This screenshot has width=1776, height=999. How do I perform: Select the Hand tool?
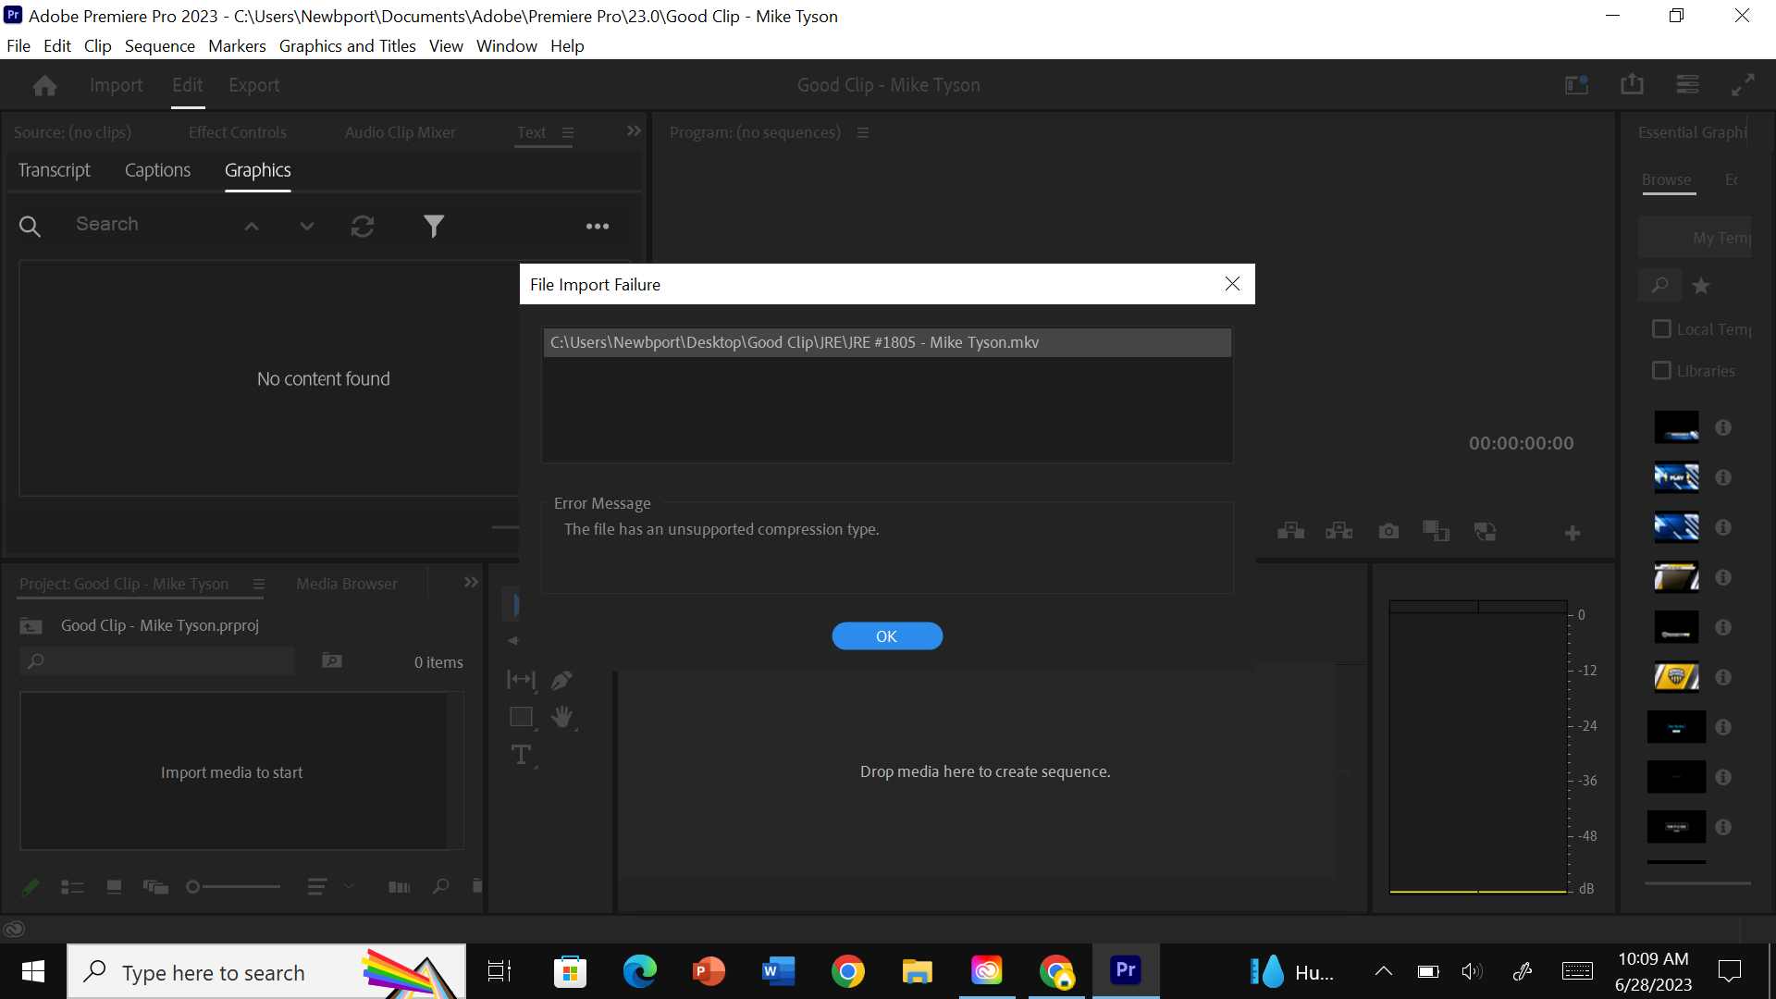(x=561, y=717)
